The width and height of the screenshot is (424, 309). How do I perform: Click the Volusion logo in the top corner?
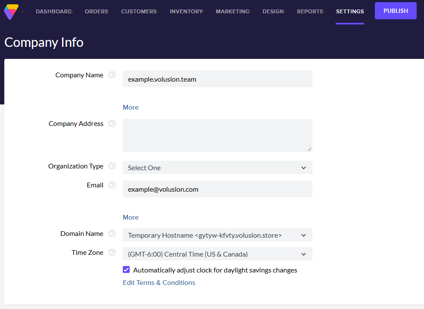click(12, 11)
